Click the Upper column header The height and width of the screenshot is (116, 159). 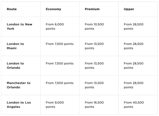[x=129, y=9]
